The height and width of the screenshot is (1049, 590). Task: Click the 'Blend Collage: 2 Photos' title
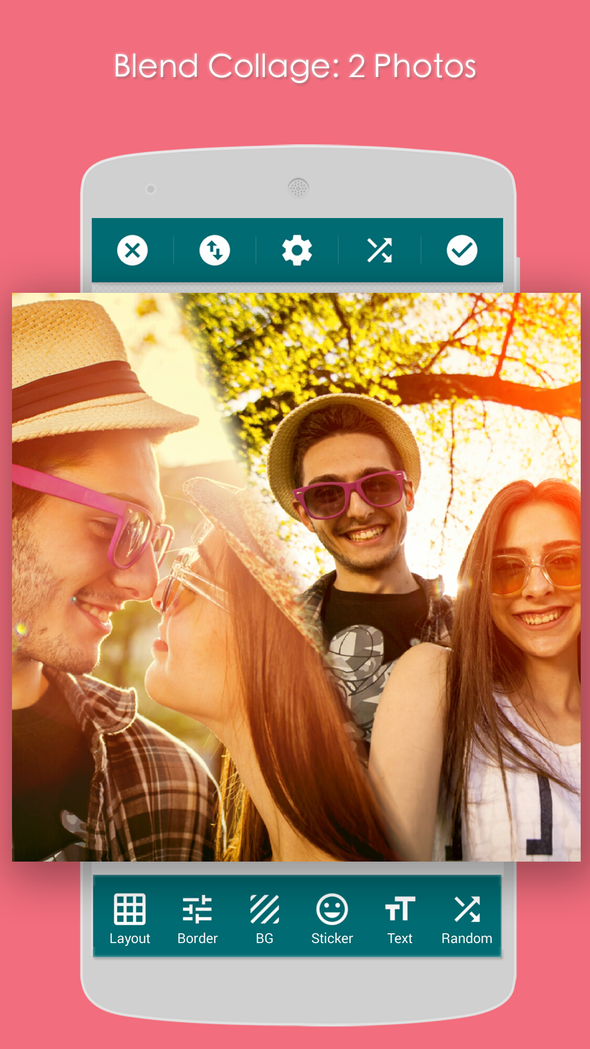(295, 67)
